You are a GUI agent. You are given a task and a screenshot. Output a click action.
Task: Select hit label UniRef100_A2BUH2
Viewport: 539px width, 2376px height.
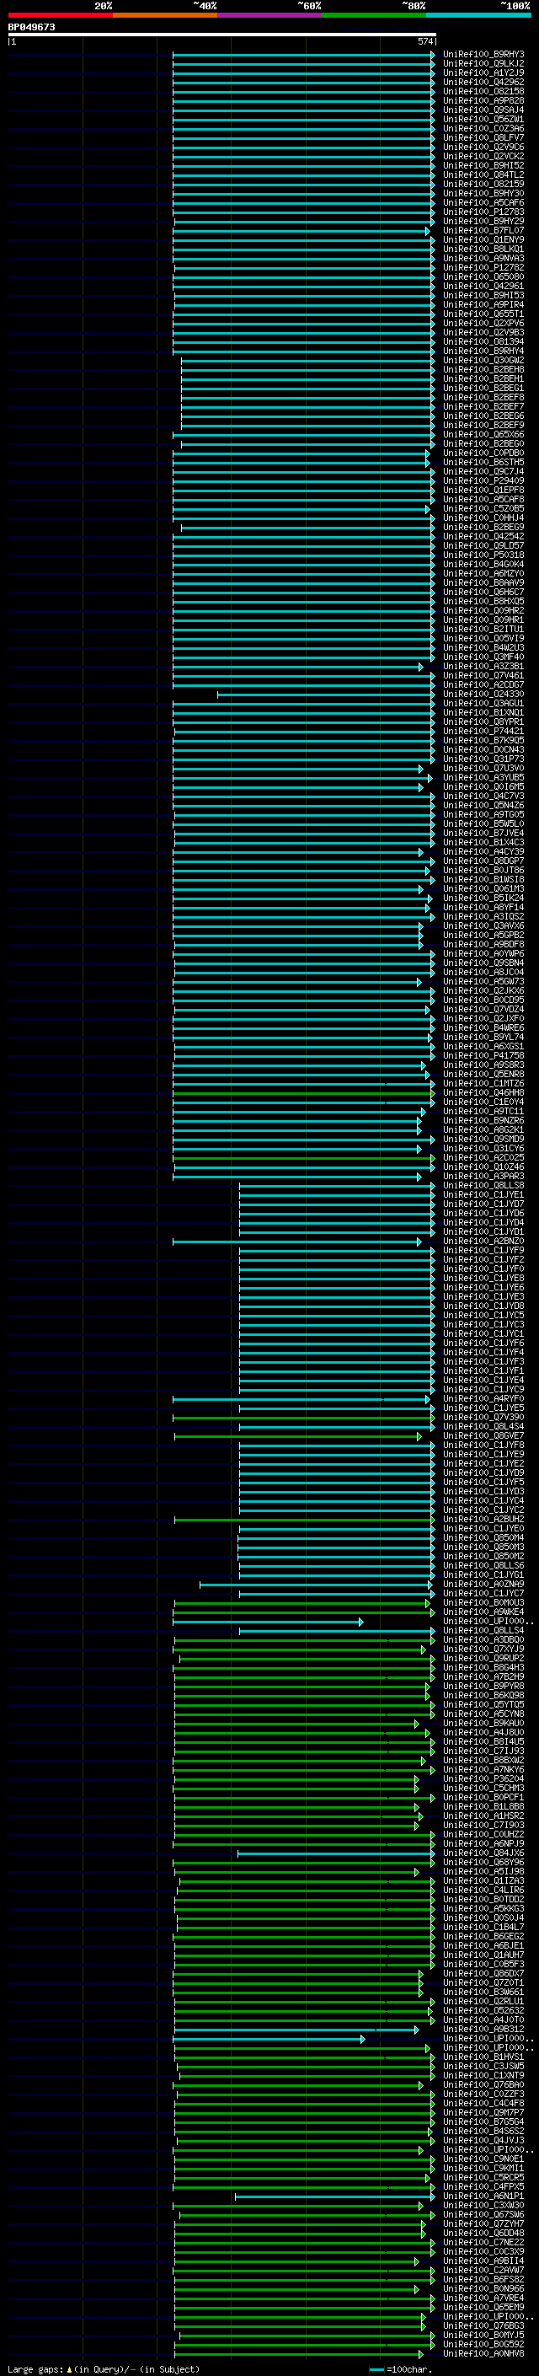click(x=483, y=1519)
